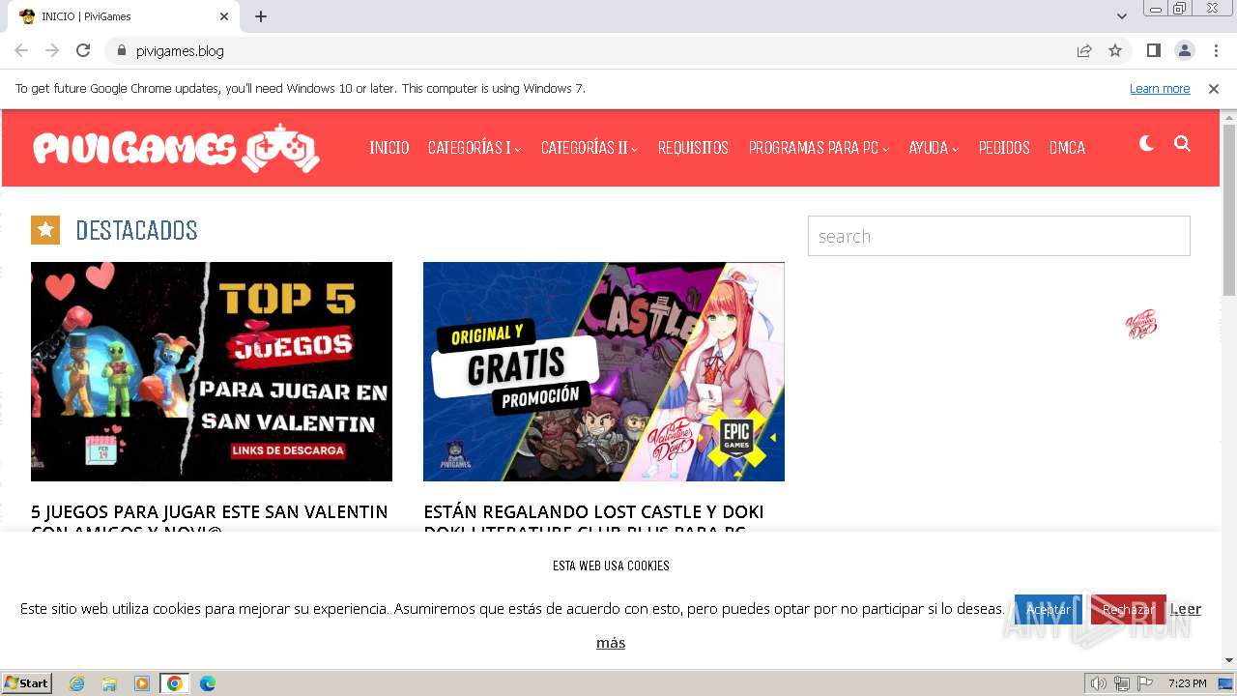This screenshot has height=696, width=1237.
Task: Open Windows Explorer folder taskbar icon
Action: pyautogui.click(x=109, y=683)
